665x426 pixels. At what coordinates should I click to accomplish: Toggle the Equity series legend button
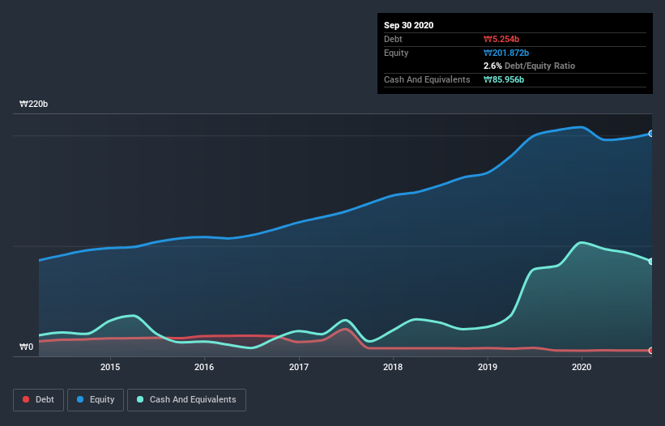pyautogui.click(x=96, y=400)
